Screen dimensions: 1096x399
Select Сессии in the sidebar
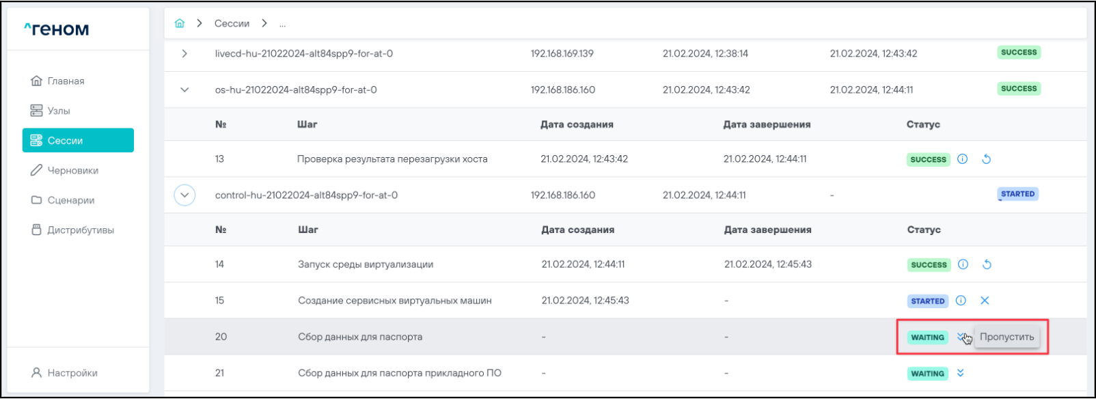78,141
